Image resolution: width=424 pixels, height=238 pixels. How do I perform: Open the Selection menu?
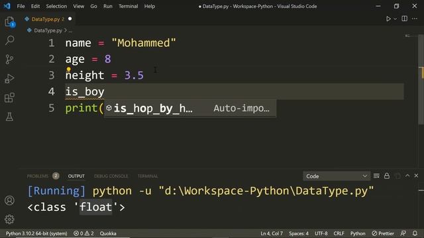(56, 6)
